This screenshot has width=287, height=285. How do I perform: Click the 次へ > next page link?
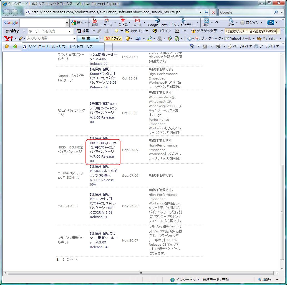72,260
